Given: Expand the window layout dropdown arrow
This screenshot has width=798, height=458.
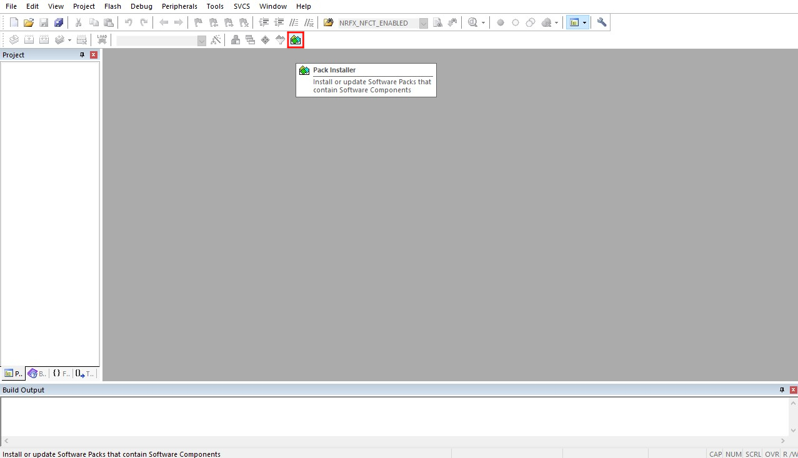Looking at the screenshot, I should (x=584, y=22).
